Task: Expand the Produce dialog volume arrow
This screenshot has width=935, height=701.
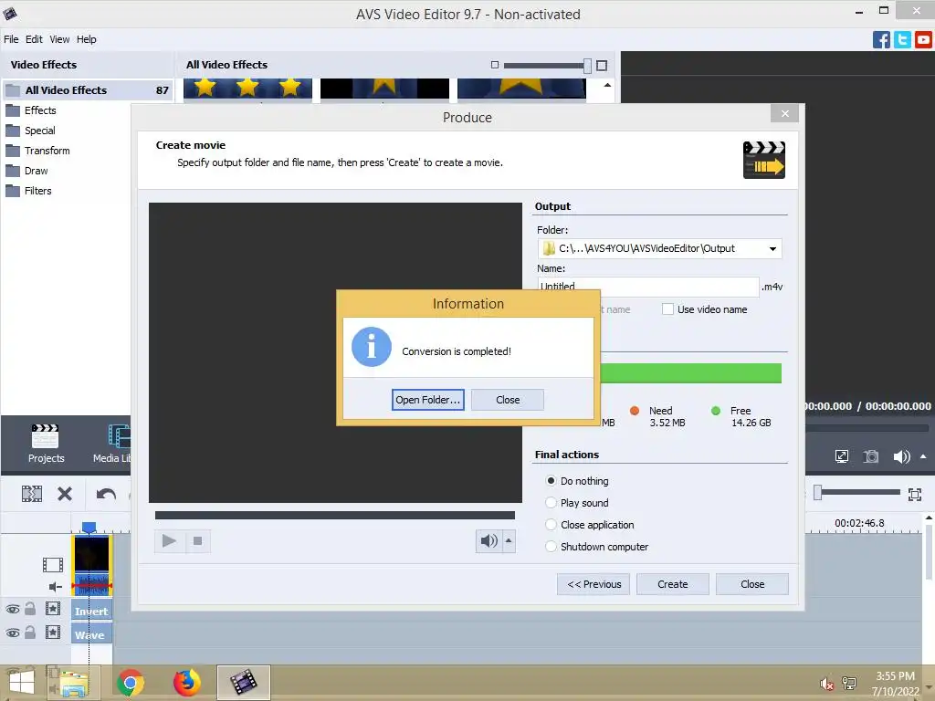Action: tap(509, 540)
